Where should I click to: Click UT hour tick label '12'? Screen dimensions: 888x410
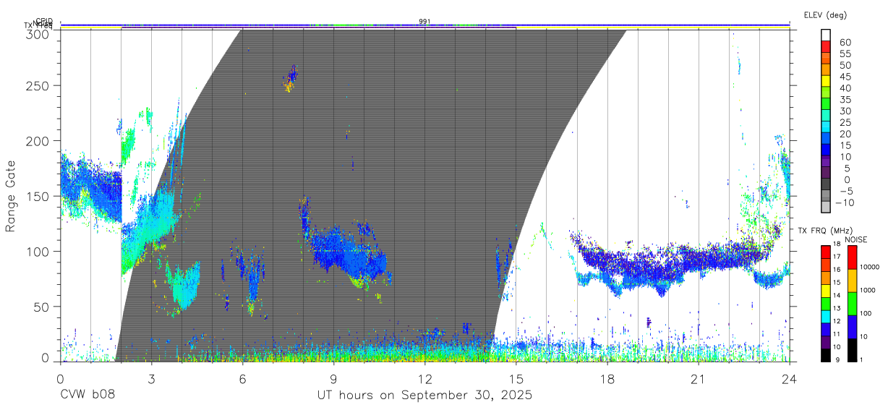424,379
